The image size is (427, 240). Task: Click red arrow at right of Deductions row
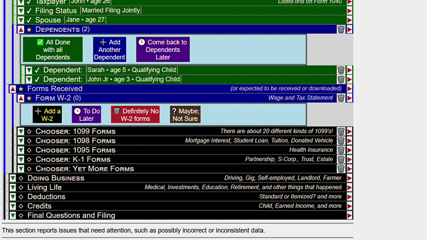tap(349, 197)
